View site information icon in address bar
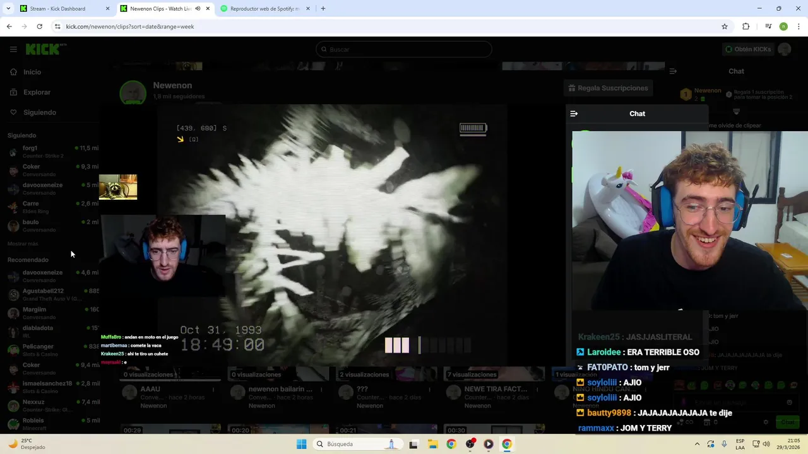 57,26
